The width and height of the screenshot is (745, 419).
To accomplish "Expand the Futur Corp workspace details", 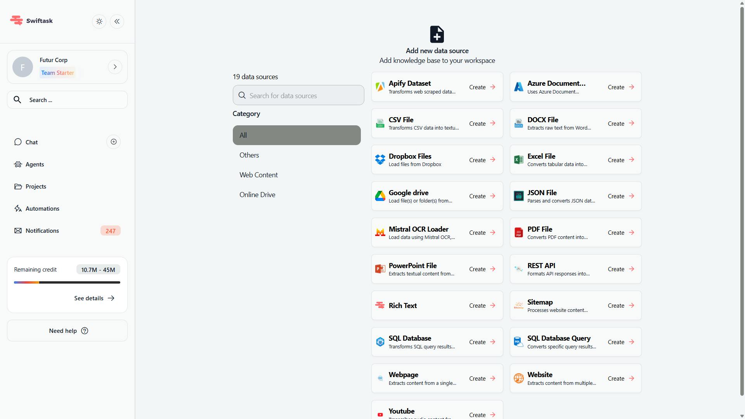I will pos(115,67).
